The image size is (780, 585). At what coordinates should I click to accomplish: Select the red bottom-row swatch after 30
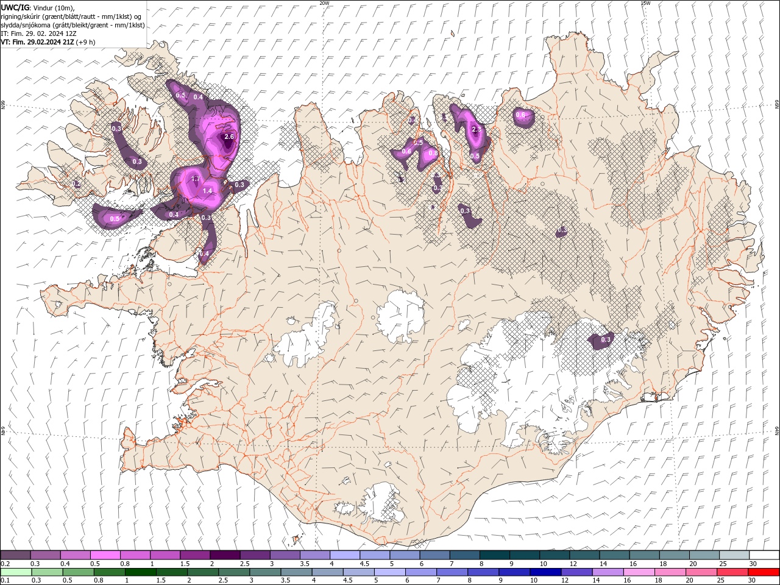click(764, 572)
